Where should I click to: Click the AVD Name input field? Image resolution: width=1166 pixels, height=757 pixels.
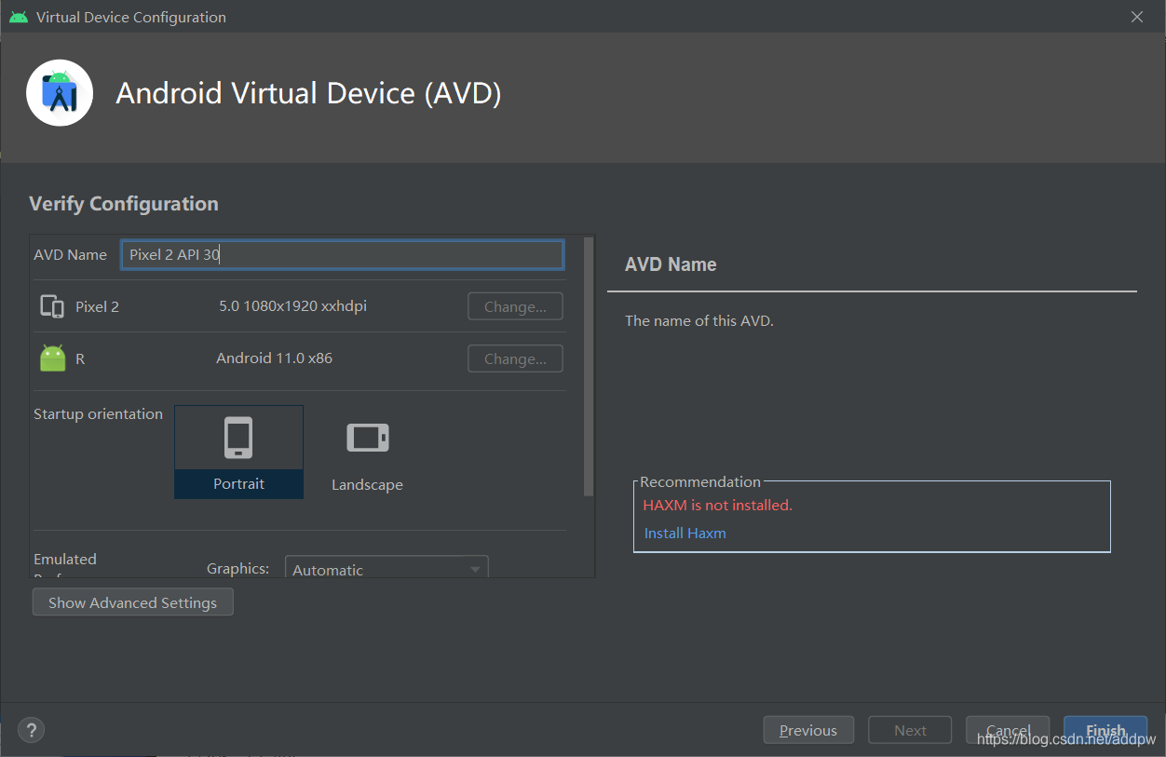[x=342, y=255]
